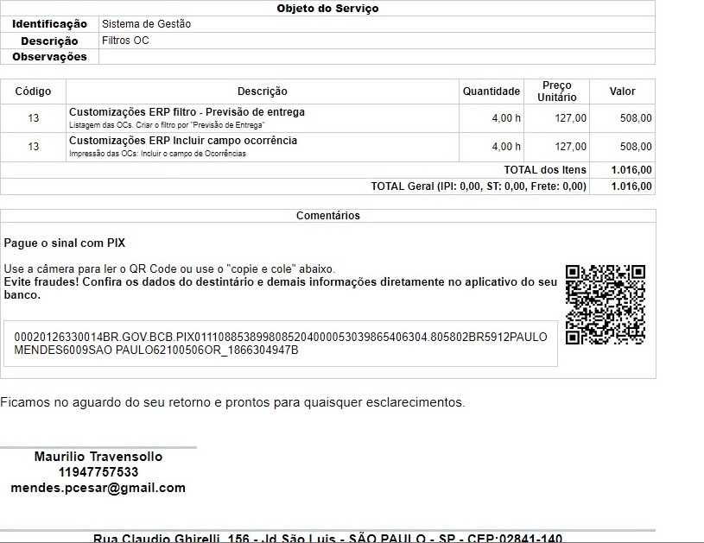Click the 'Quantidade' column header
This screenshot has width=704, height=543.
tap(491, 92)
